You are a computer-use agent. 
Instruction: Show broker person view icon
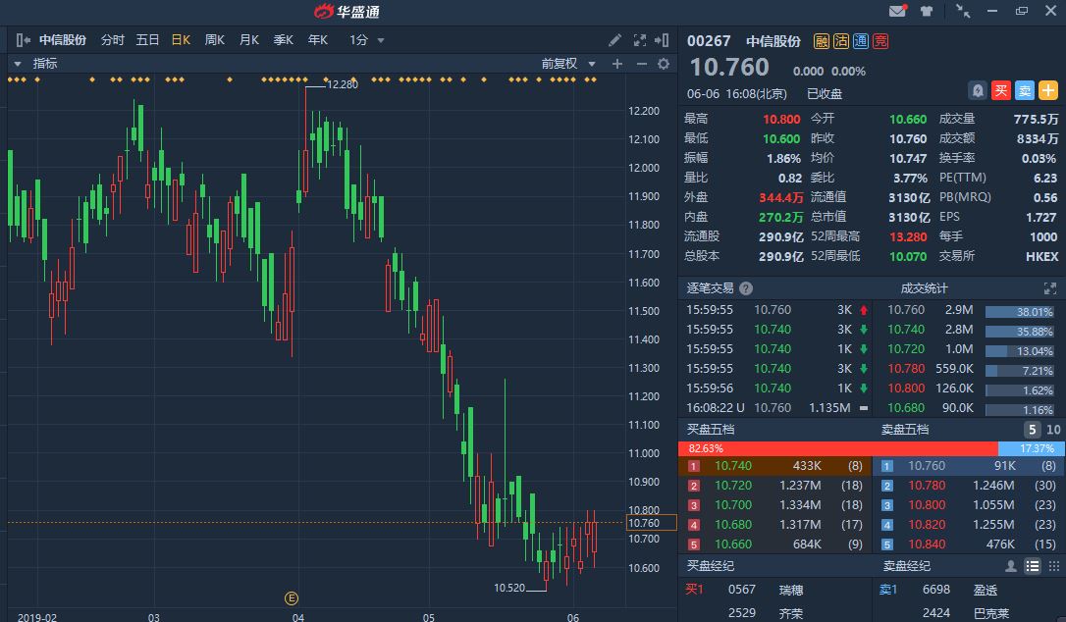click(x=1011, y=565)
